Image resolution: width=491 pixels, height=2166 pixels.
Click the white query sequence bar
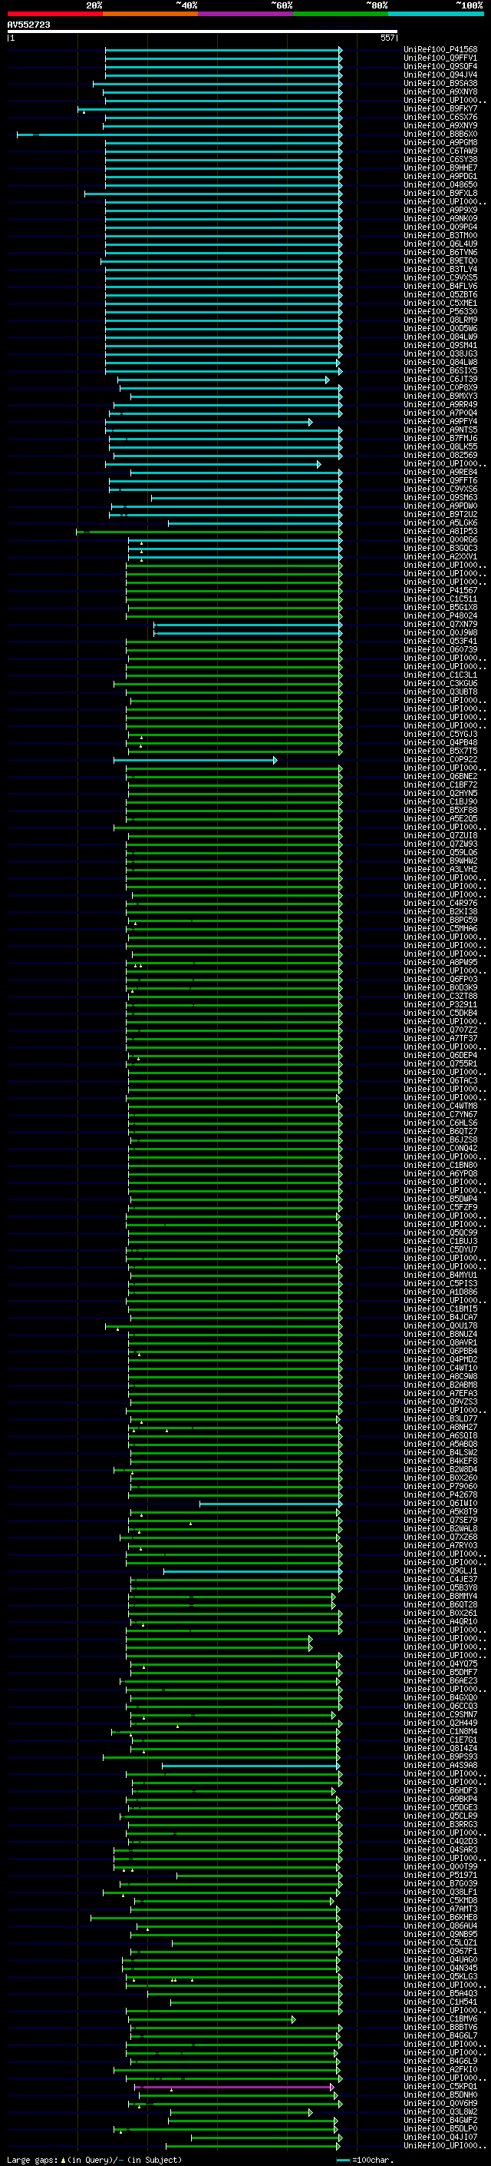click(x=203, y=32)
